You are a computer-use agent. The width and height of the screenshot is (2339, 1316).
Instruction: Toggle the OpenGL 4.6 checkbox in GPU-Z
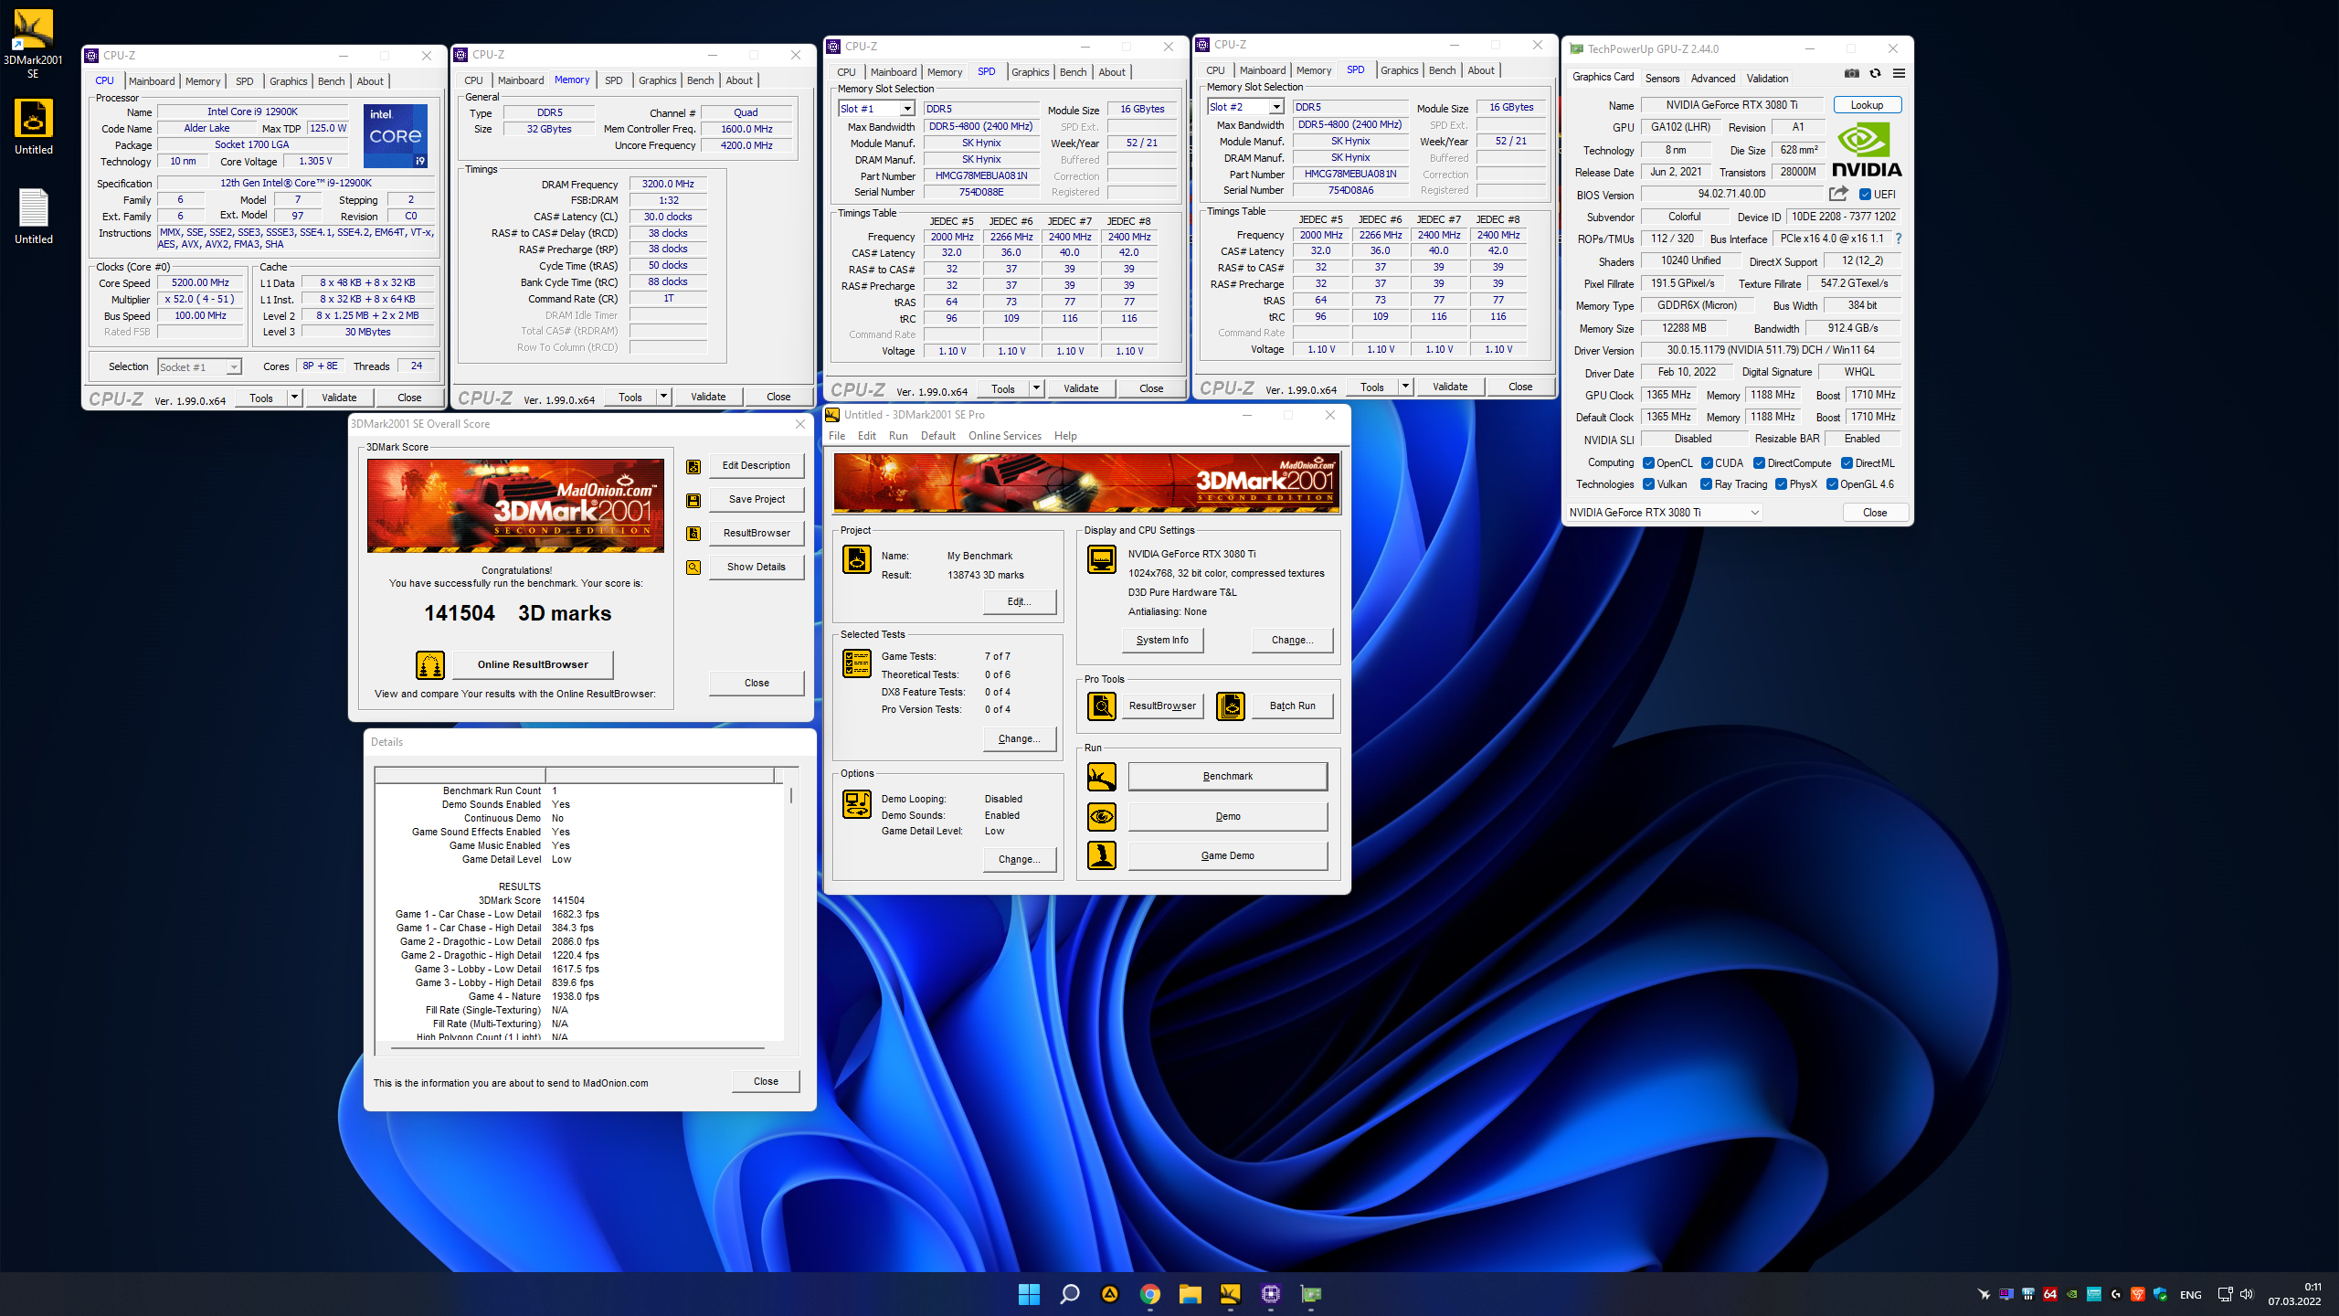click(x=1832, y=484)
